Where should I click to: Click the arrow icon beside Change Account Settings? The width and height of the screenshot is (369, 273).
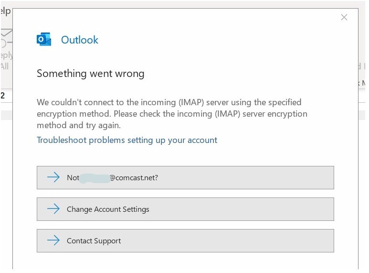53,209
